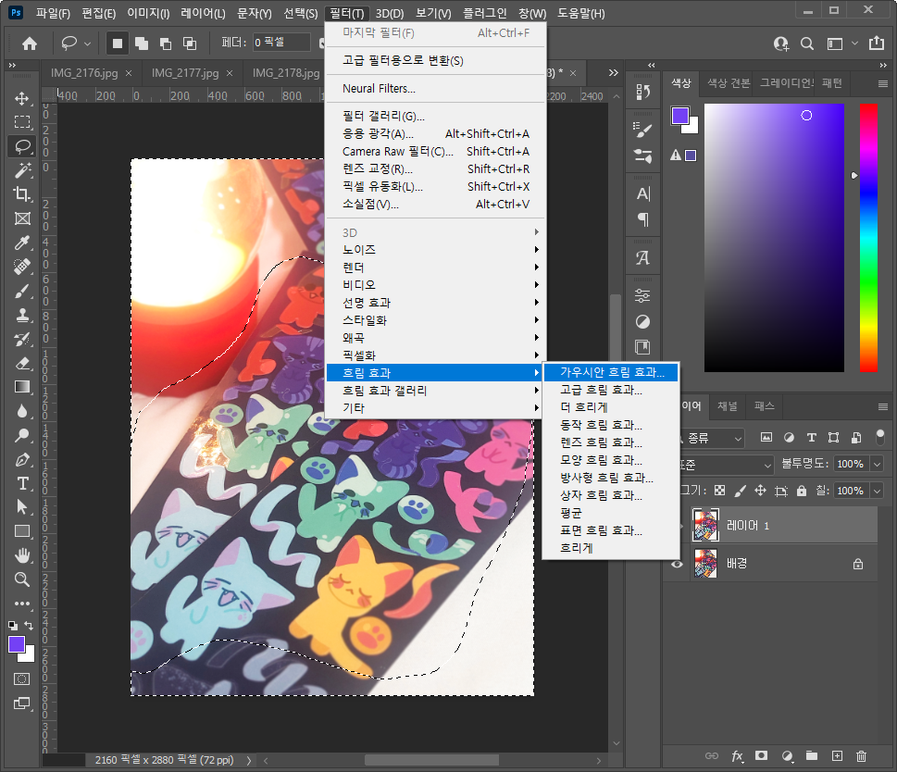Toggle visibility of 배경 layer

[677, 564]
